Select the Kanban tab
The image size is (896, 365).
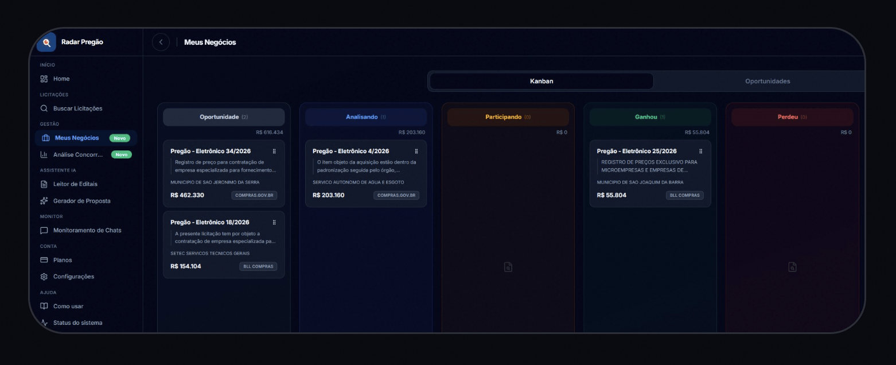tap(542, 81)
